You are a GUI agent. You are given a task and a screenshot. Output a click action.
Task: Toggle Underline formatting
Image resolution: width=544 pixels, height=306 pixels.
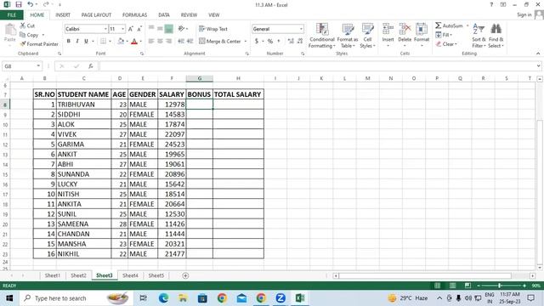pos(86,41)
